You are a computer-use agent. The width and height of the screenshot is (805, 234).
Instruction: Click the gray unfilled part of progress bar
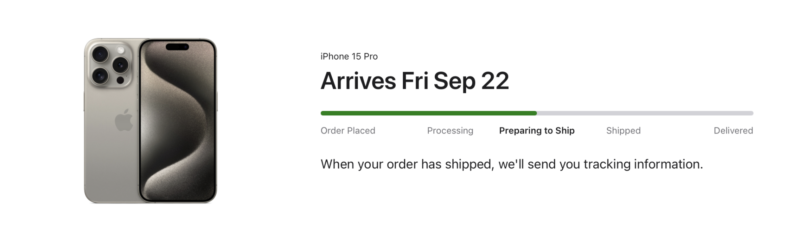[644, 113]
